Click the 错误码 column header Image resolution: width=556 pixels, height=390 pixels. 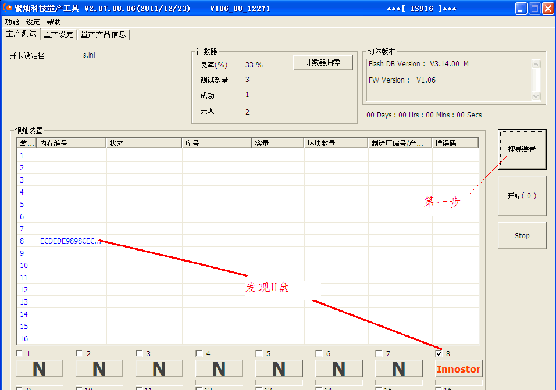tap(455, 143)
